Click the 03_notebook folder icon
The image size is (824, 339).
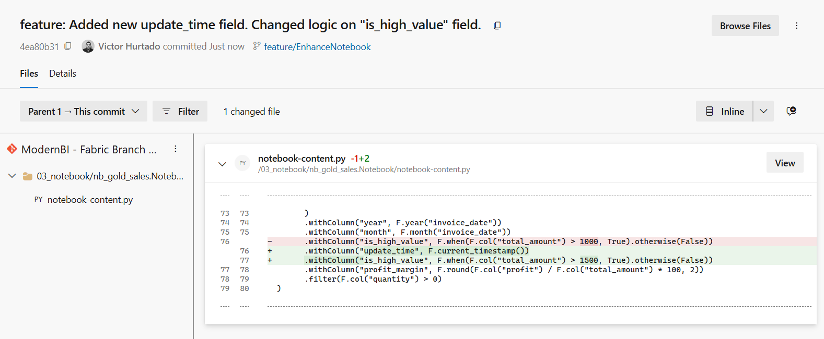click(28, 176)
